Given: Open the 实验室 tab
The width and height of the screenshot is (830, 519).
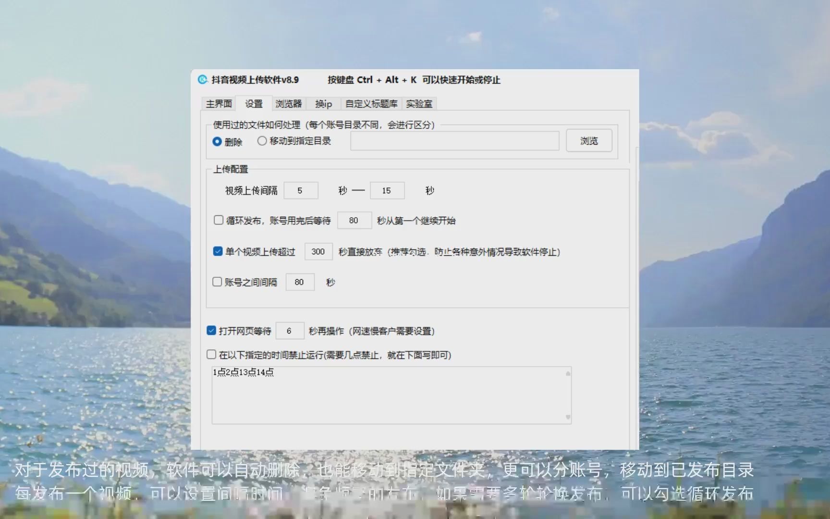Looking at the screenshot, I should point(419,104).
